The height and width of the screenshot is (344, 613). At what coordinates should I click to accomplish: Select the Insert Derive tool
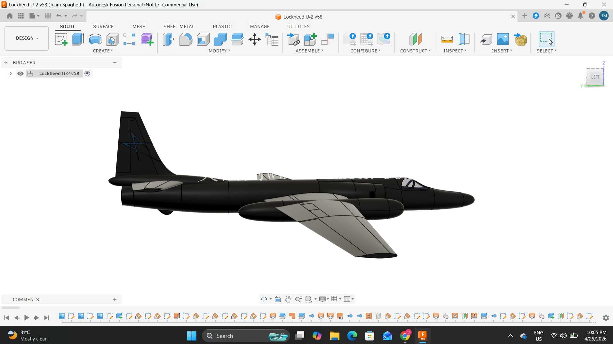click(x=486, y=39)
